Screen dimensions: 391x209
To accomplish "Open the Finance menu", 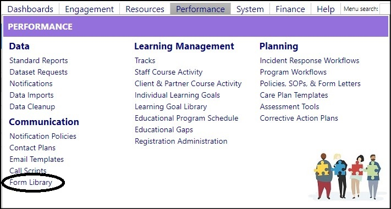I will click(x=290, y=9).
